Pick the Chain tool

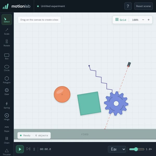pyautogui.click(x=7, y=140)
